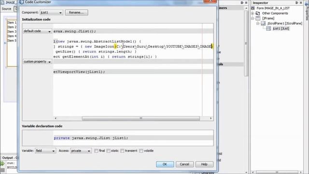Open the Access private dropdown
The width and height of the screenshot is (309, 174).
point(81,151)
